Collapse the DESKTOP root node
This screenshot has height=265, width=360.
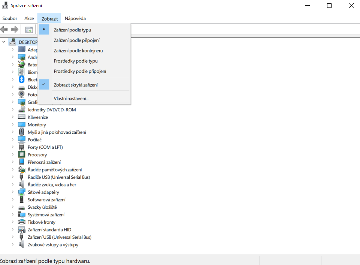pyautogui.click(x=4, y=42)
